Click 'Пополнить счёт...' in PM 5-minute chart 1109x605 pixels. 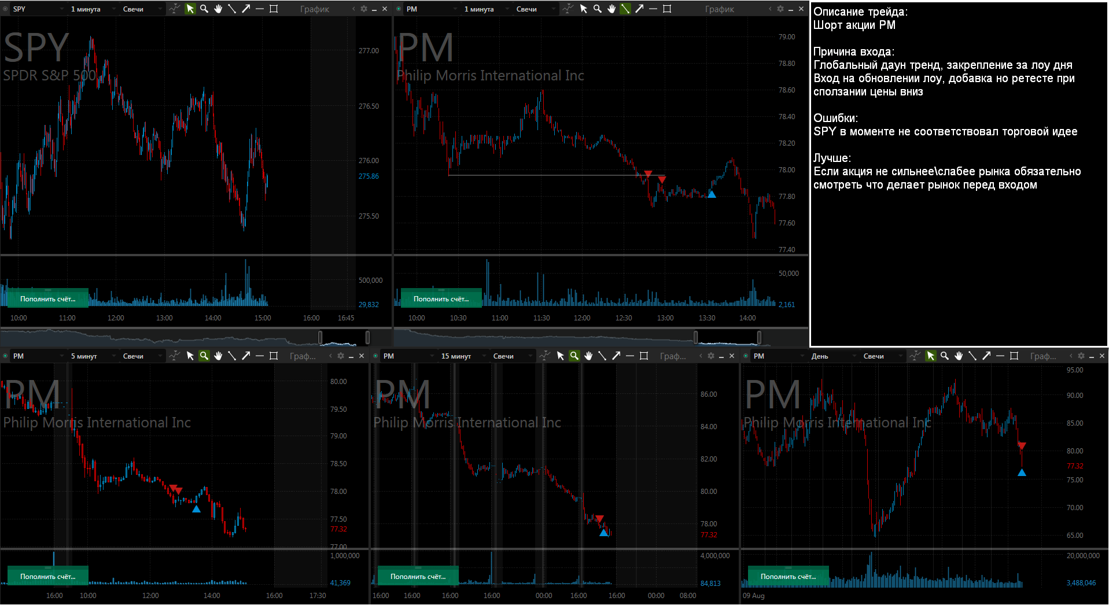pos(48,576)
